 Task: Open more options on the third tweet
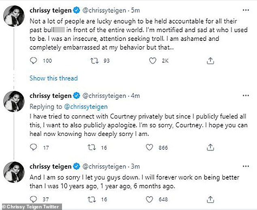[246, 166]
